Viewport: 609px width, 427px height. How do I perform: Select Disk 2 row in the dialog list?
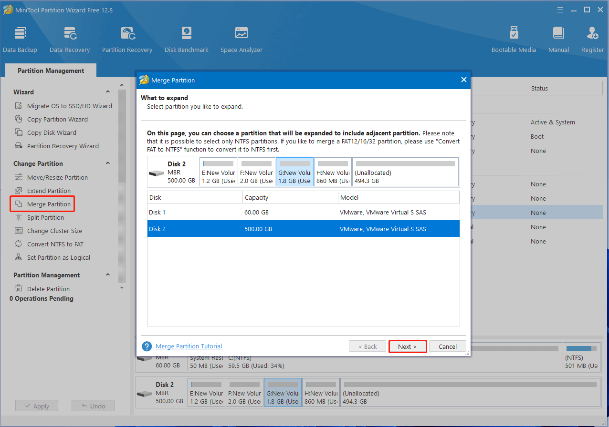303,229
